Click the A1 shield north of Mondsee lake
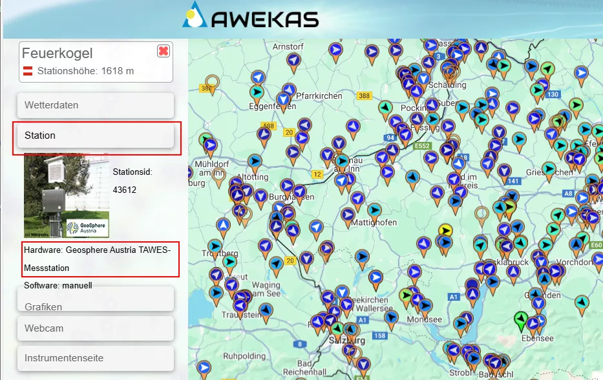Screen dimensions: 603x380 [x=454, y=297]
